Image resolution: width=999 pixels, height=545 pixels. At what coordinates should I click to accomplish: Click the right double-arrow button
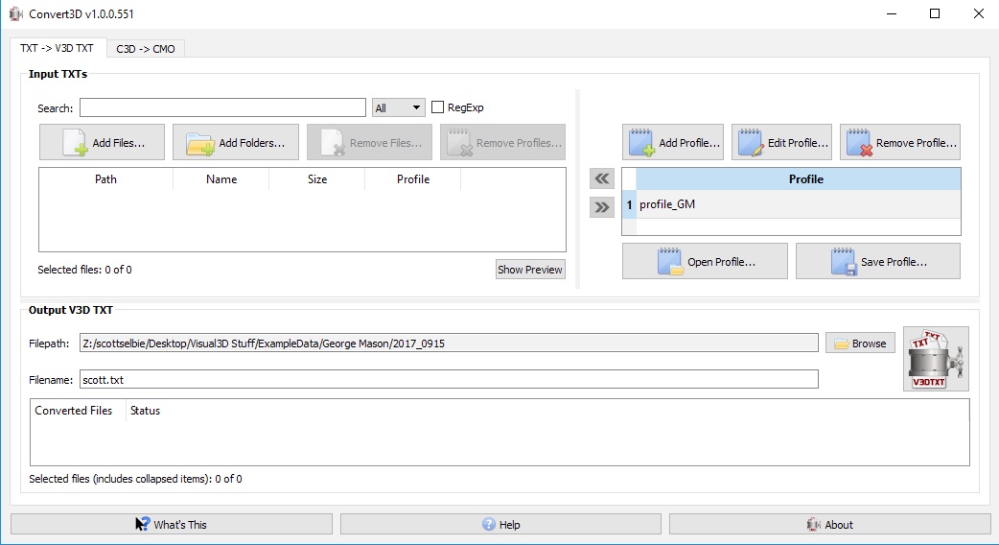(x=602, y=207)
